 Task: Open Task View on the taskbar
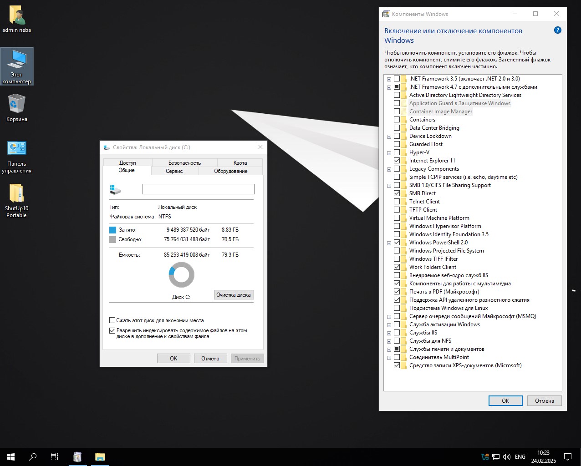[55, 457]
